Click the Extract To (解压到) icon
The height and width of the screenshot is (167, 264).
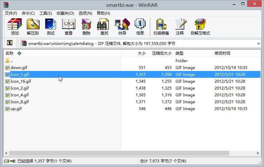point(33,27)
